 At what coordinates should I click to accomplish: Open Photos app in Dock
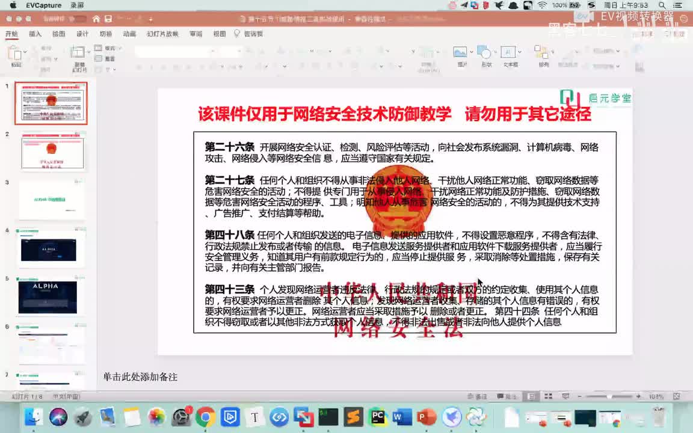[156, 417]
